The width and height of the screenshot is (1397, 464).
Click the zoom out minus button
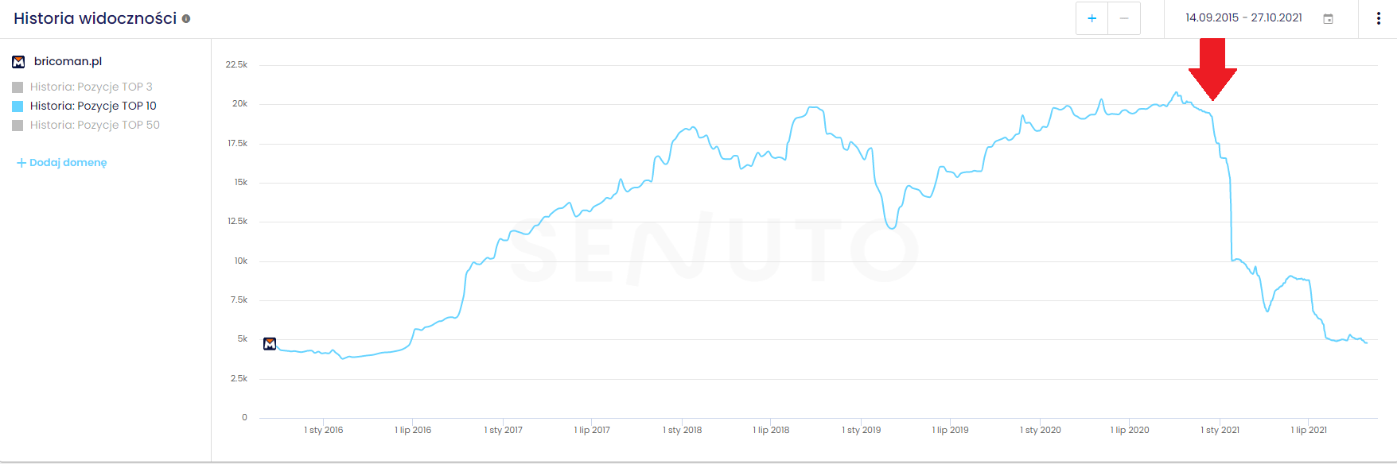[1124, 18]
